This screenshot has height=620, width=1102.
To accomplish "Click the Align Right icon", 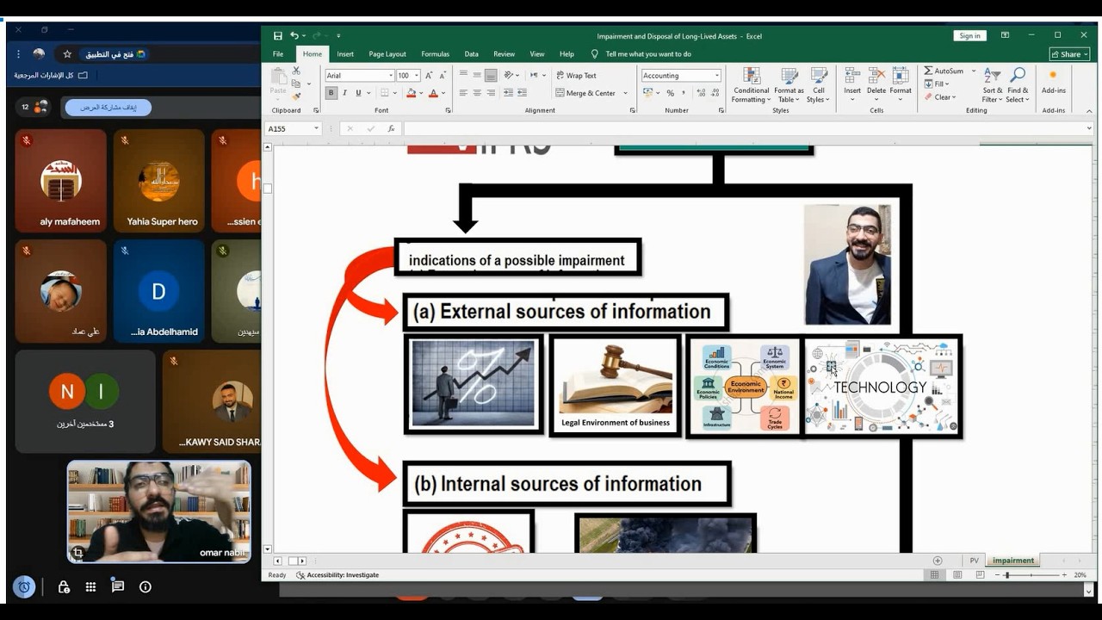I will click(x=491, y=93).
